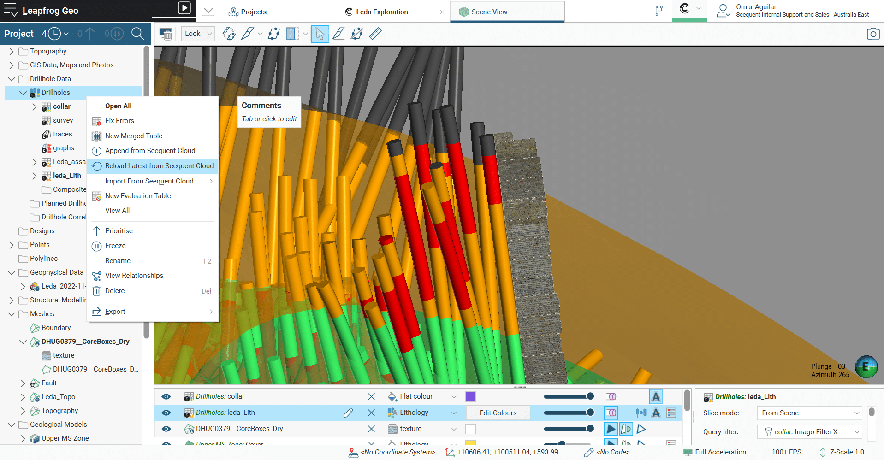Pick the ruler measurement tool
Image resolution: width=884 pixels, height=460 pixels.
pyautogui.click(x=375, y=34)
